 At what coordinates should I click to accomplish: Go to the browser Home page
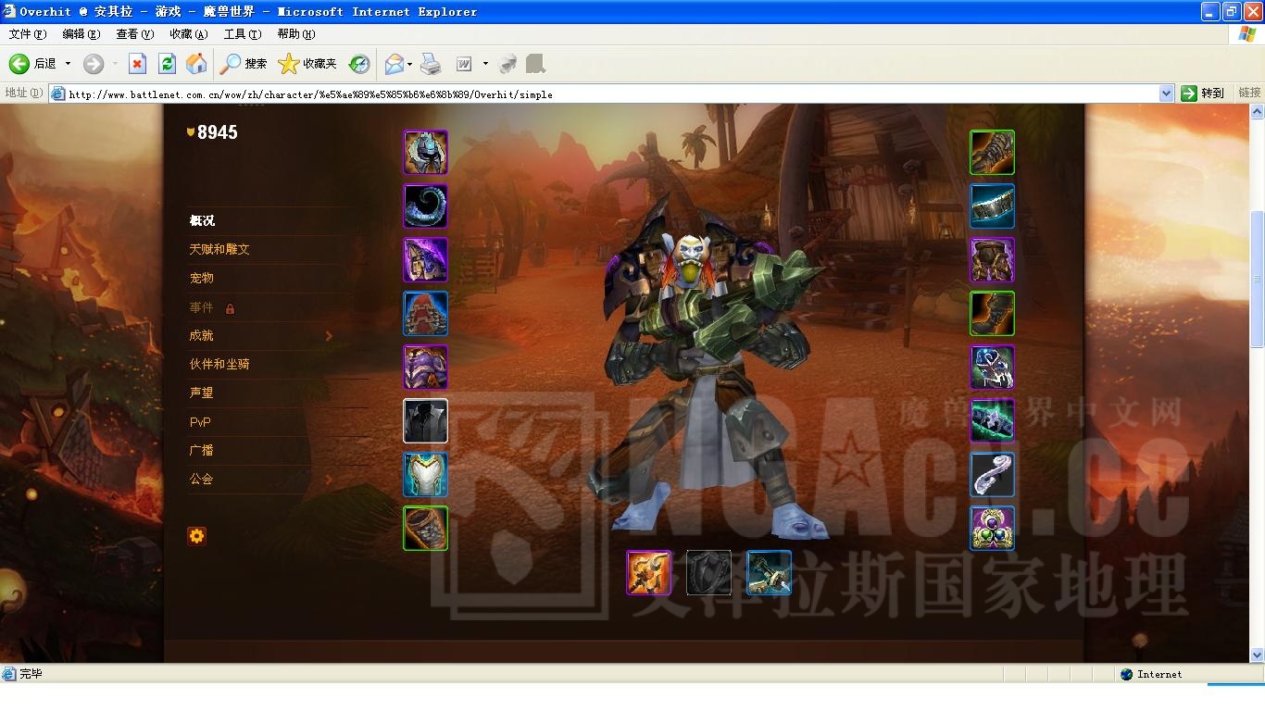pos(196,63)
